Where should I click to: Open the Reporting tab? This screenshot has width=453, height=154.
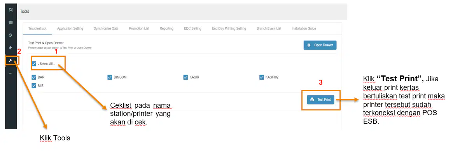point(166,29)
